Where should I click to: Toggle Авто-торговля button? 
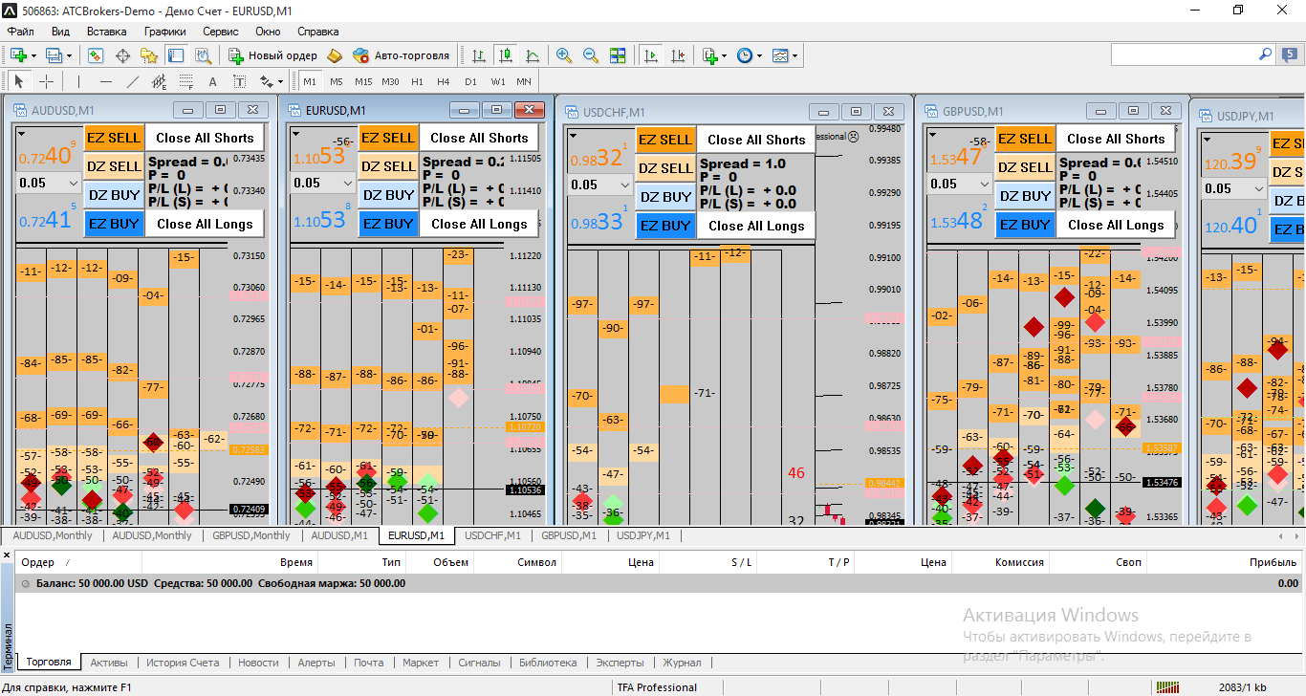click(402, 55)
